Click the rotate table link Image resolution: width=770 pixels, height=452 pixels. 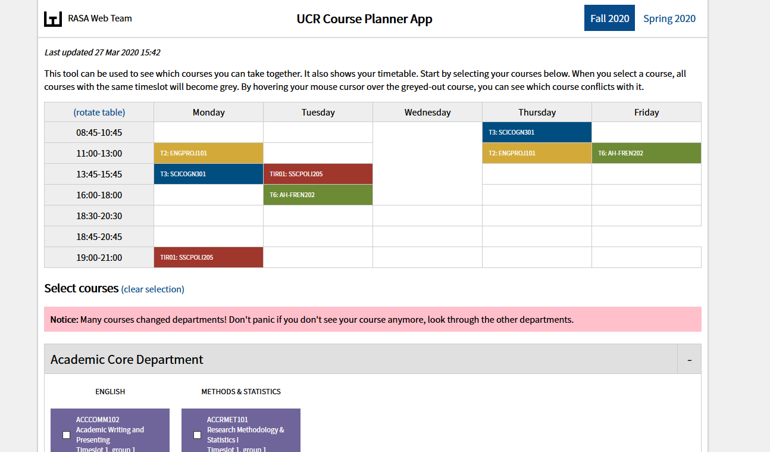[x=99, y=112]
